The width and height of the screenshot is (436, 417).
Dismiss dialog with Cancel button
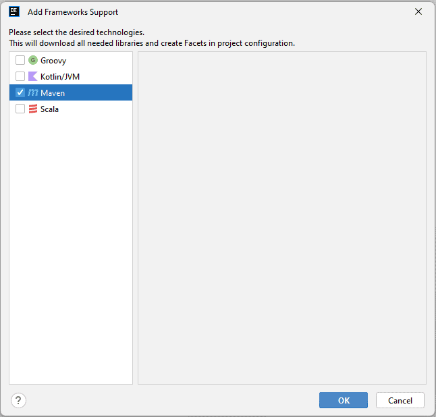[400, 400]
